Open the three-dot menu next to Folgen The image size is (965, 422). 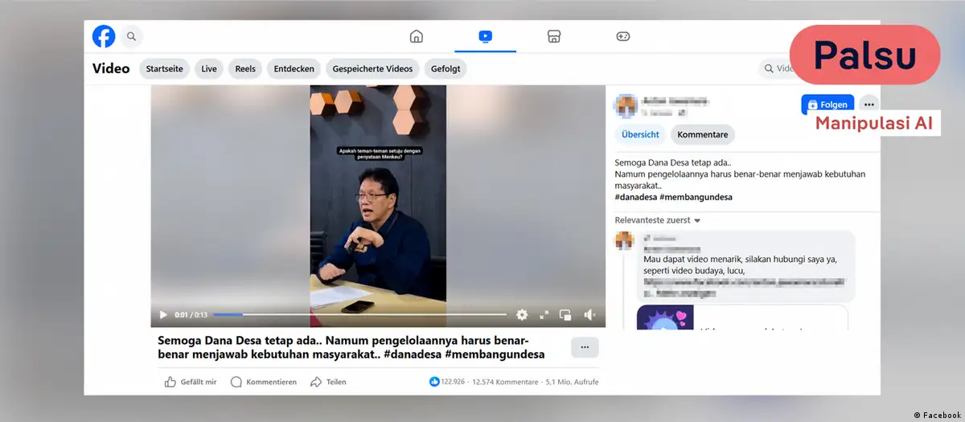point(868,104)
